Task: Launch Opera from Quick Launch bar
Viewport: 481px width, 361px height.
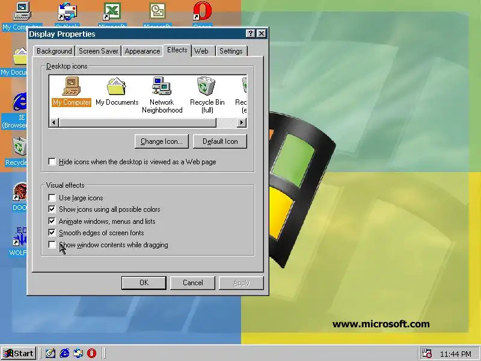Action: point(91,353)
